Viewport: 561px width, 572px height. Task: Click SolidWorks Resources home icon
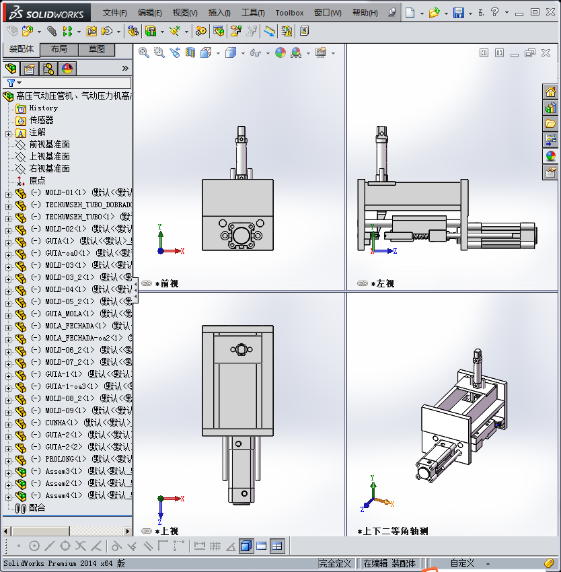(550, 92)
